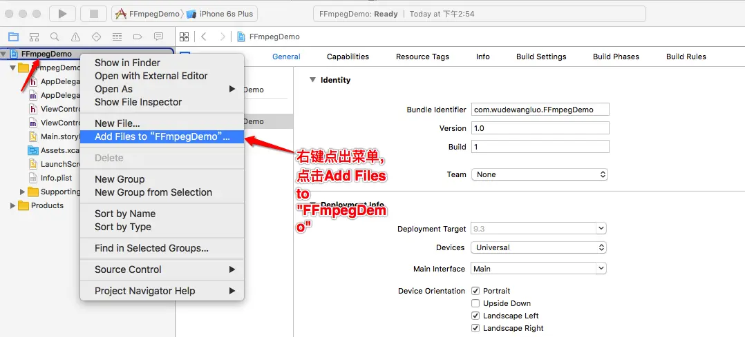Select the Main.storyboard file
Screen dimensions: 745x337
(x=54, y=137)
